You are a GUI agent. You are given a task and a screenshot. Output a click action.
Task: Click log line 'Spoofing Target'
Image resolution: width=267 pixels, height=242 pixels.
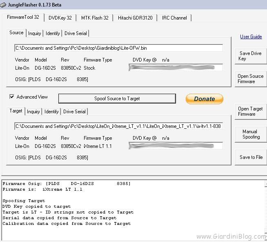click(24, 201)
